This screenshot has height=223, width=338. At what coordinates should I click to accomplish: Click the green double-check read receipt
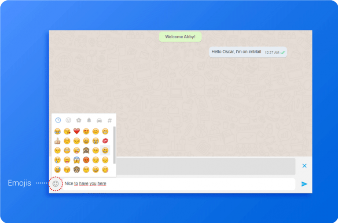pos(283,53)
